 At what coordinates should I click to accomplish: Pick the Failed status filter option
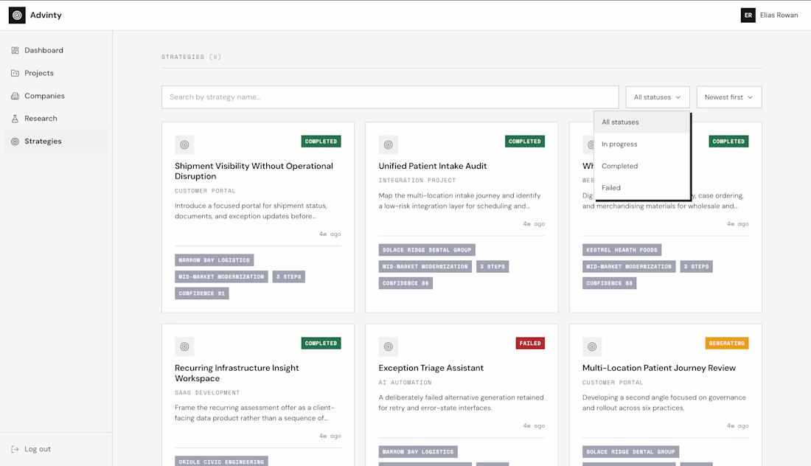(x=642, y=188)
